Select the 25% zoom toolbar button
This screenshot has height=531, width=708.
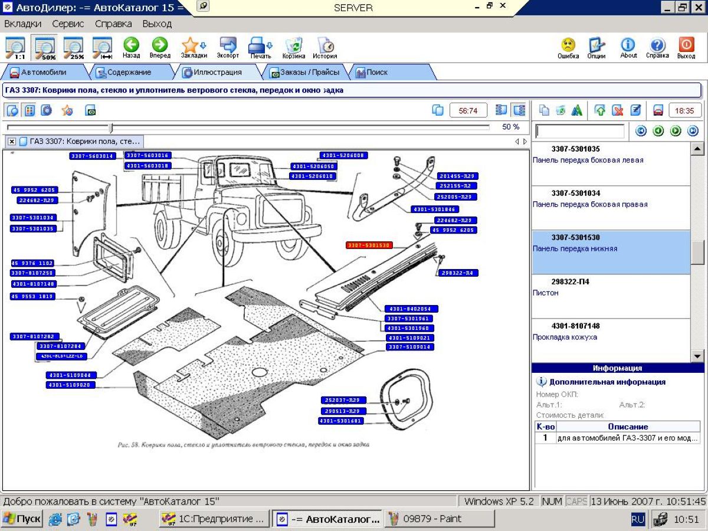[74, 48]
